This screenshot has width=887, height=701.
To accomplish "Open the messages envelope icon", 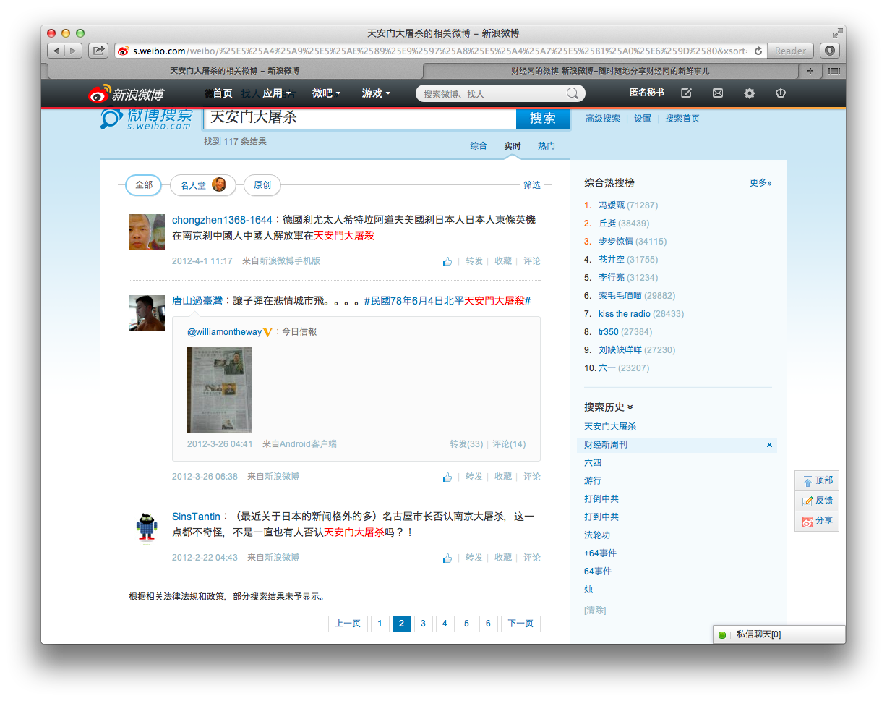I will [x=718, y=93].
